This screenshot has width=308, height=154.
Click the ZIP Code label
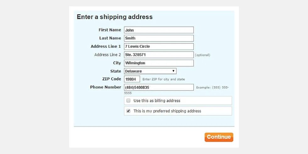[112, 79]
